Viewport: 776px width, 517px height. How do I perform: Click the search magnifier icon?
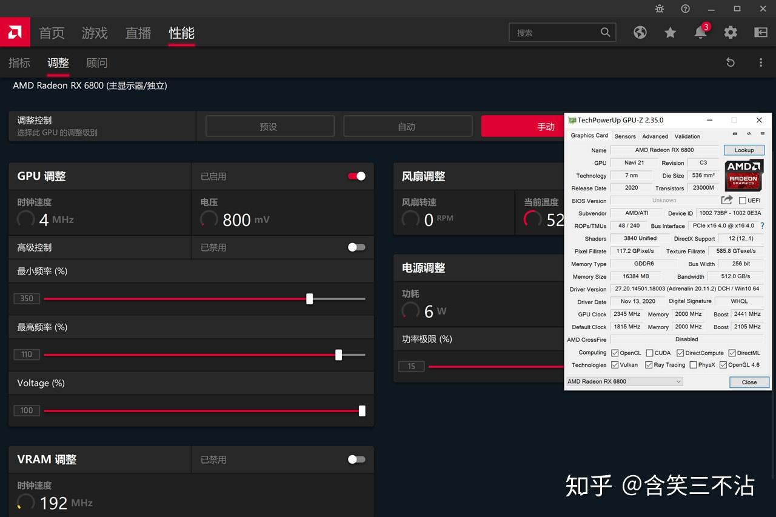point(605,32)
